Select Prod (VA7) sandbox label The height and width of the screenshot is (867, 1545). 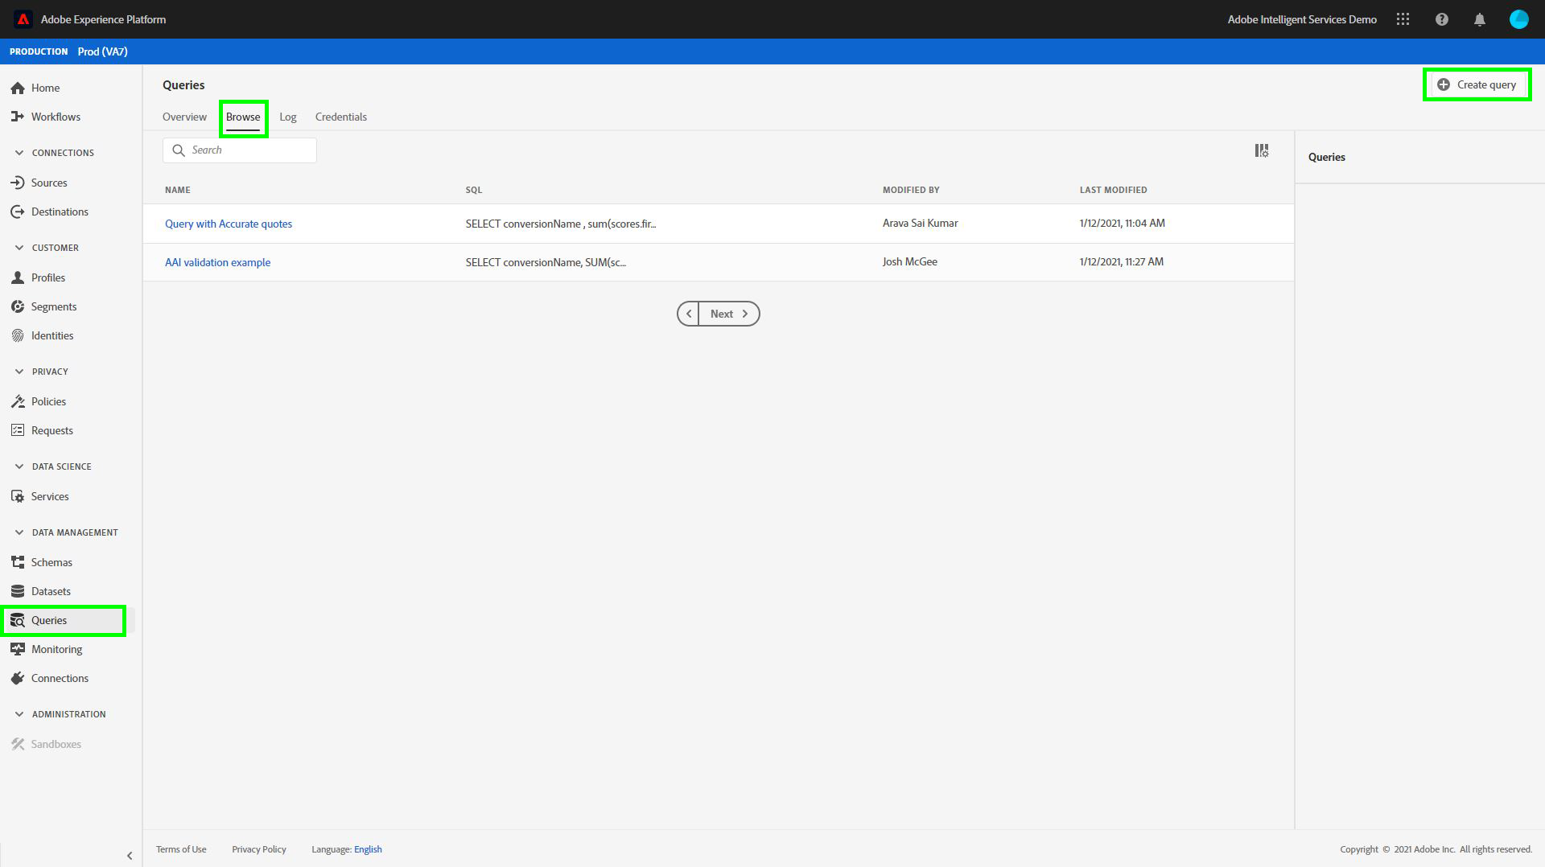point(102,51)
